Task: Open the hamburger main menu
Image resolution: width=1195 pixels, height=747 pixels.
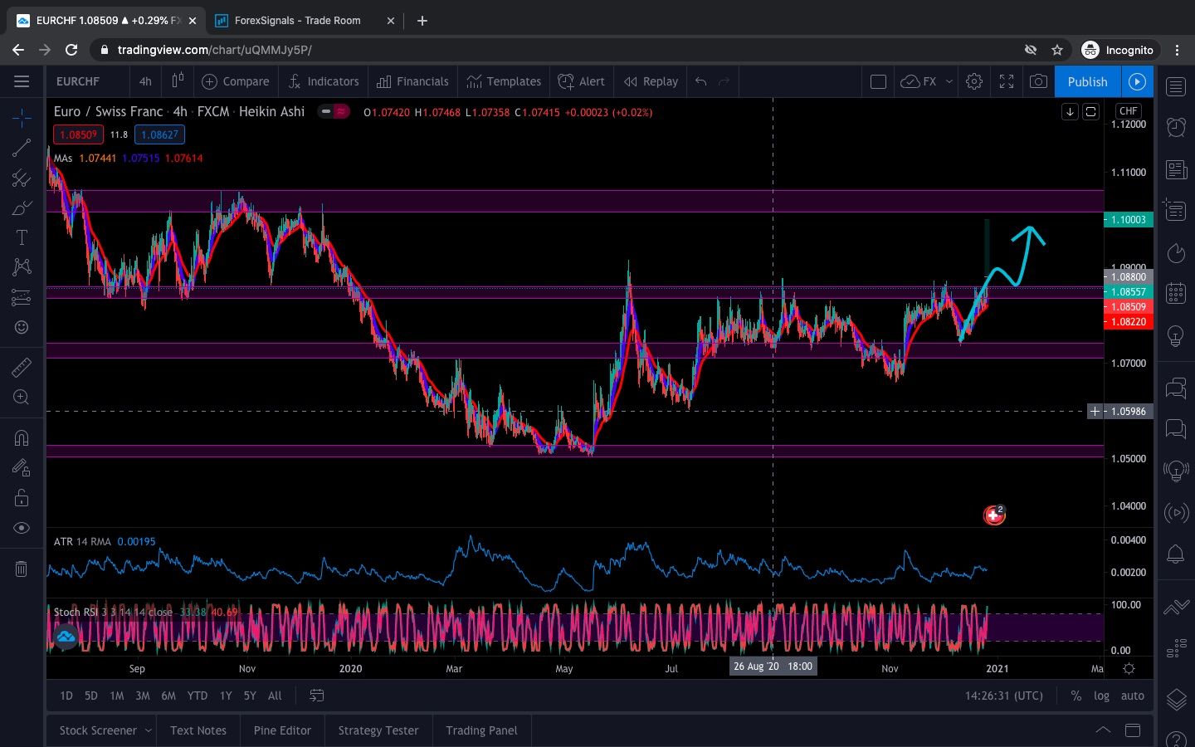Action: tap(22, 81)
